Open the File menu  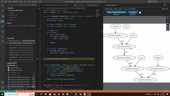coord(6,2)
